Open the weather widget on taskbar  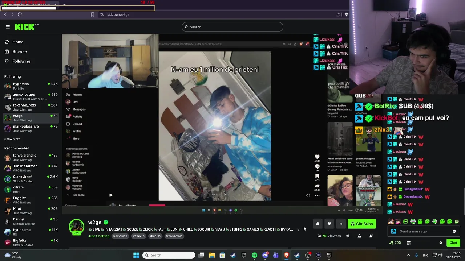13,255
